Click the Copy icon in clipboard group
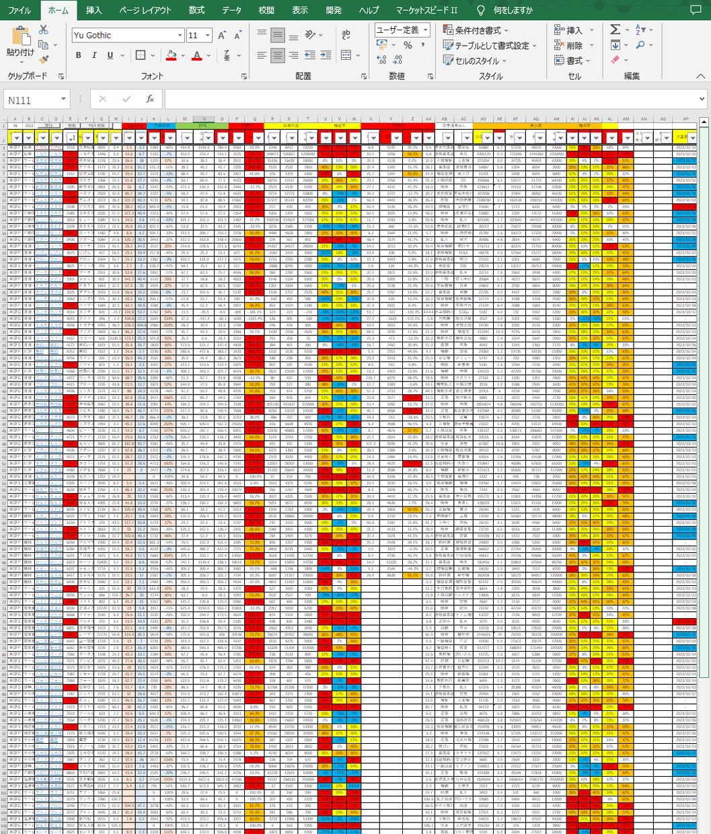Viewport: 711px width, 834px height. [44, 45]
